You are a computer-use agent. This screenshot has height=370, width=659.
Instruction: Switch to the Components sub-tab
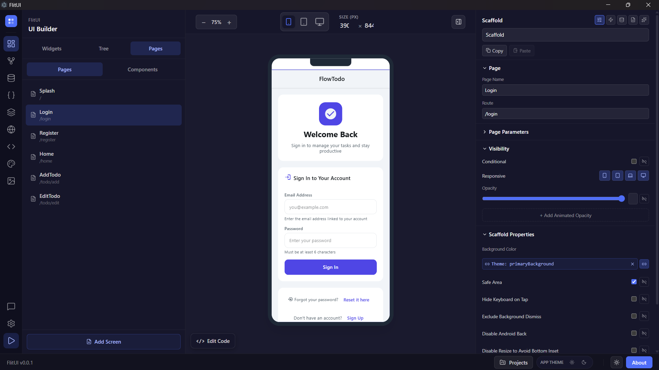[x=143, y=69]
